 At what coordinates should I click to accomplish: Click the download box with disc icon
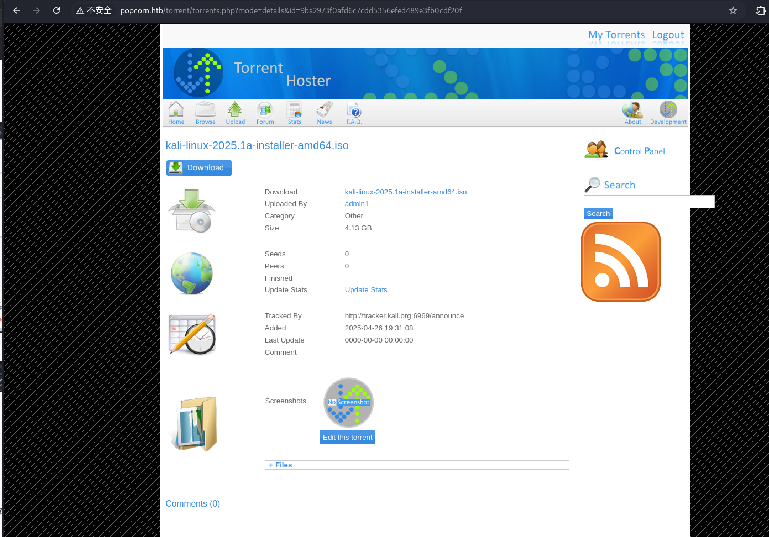(192, 210)
